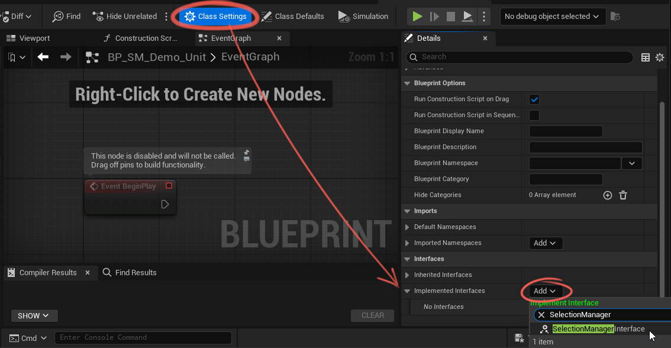Delete all Hide Categories elements

[x=623, y=195]
